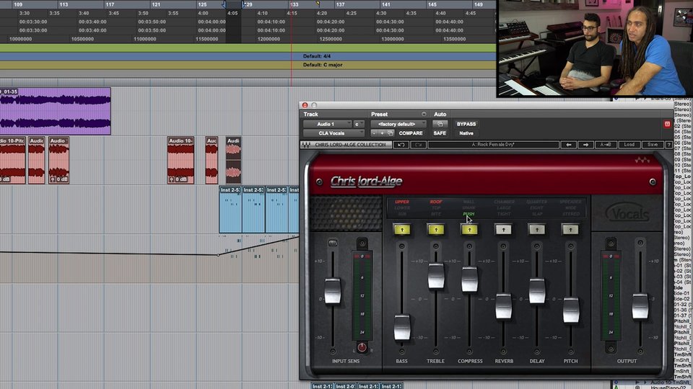
Task: Click the Waves undo arrow icon
Action: (401, 145)
